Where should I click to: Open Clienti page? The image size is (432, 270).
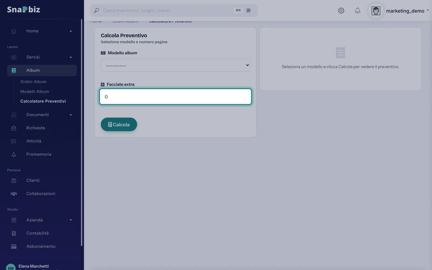point(33,180)
